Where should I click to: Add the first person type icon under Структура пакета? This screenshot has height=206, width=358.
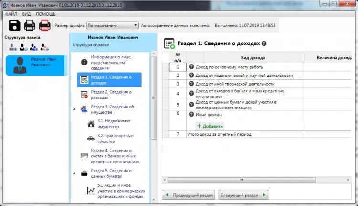click(13, 47)
